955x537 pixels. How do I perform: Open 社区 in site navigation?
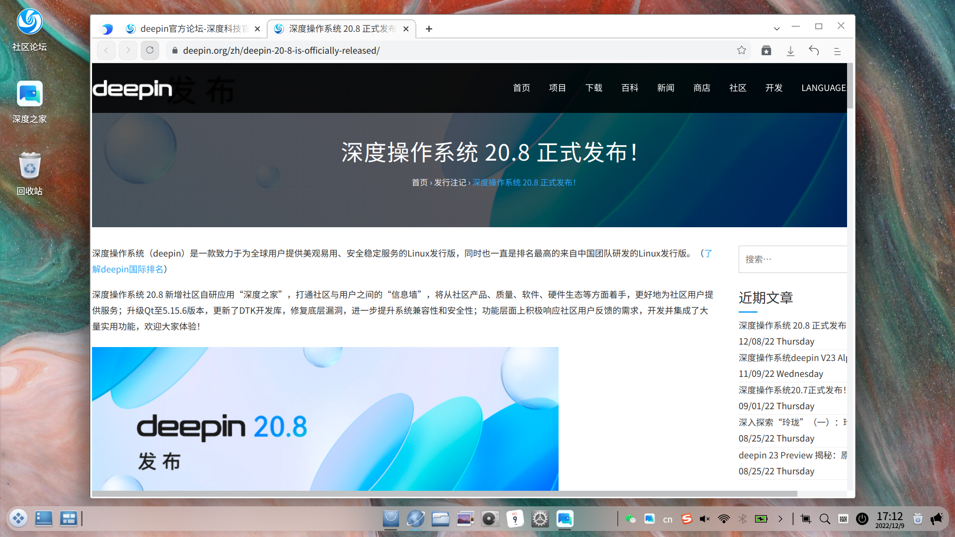pos(738,88)
